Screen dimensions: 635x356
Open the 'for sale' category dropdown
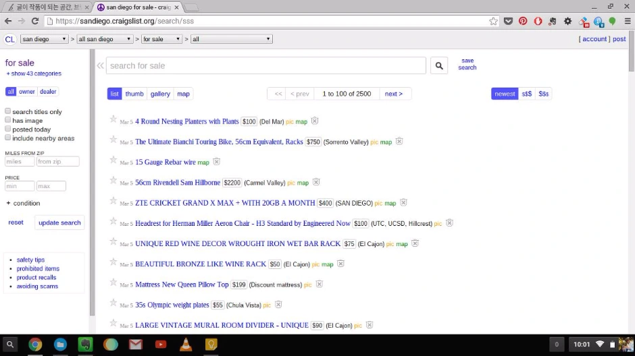click(x=161, y=39)
